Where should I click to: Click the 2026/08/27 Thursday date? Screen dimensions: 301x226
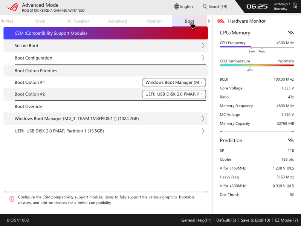coord(282,6)
